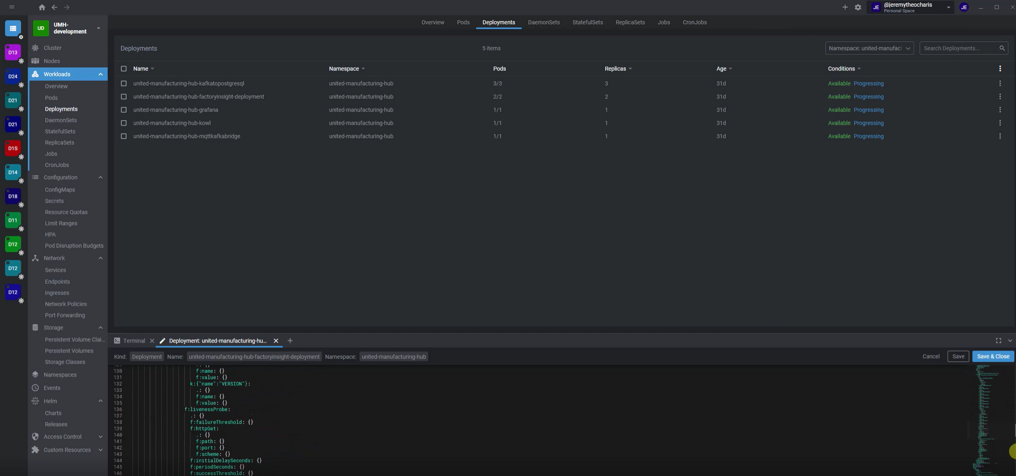
Task: Toggle the select-all checkbox in table header
Action: [123, 69]
